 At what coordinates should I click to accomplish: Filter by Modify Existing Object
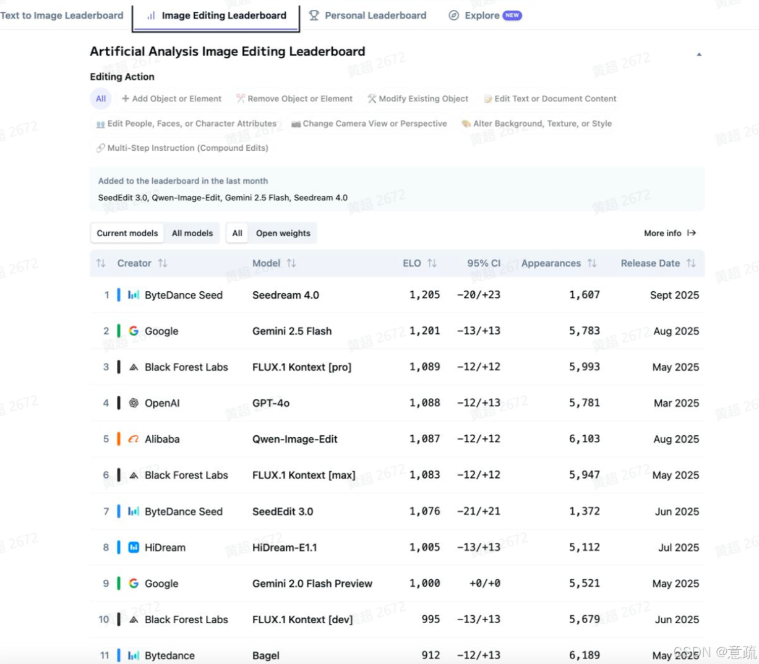418,99
